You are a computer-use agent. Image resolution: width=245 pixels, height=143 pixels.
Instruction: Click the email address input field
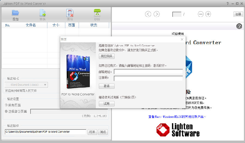coord(148,72)
